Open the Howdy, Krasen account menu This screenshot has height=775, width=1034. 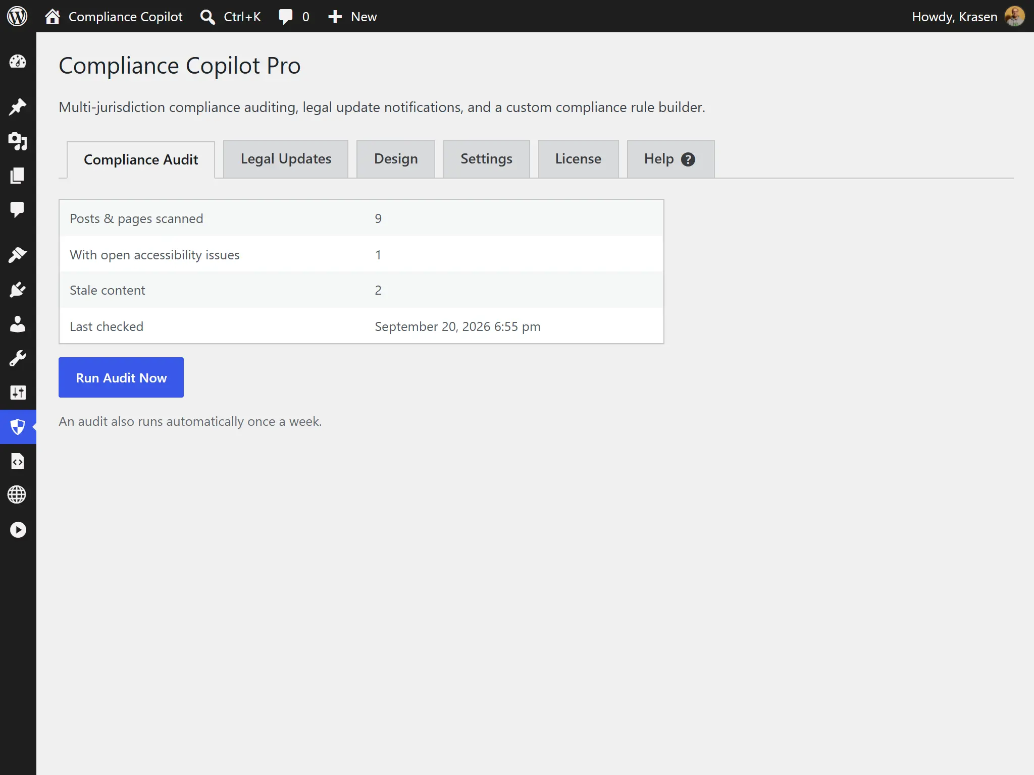(954, 17)
